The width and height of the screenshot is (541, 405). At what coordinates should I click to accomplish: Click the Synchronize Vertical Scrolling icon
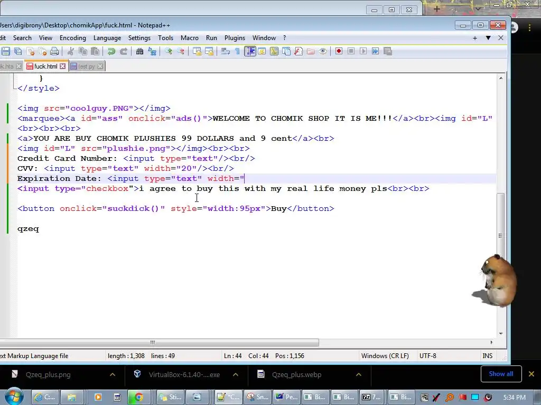197,51
